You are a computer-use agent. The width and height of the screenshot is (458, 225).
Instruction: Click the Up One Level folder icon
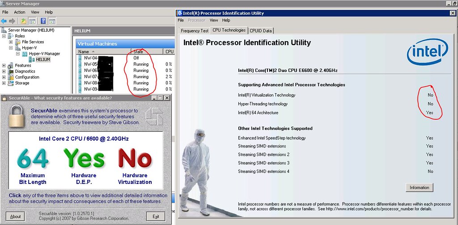click(24, 21)
